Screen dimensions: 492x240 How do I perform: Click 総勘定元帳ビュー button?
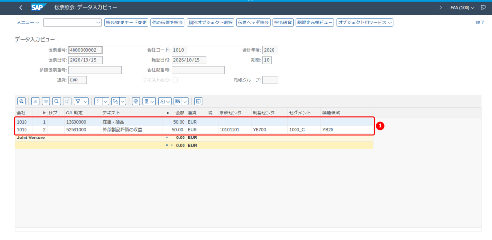(x=315, y=23)
